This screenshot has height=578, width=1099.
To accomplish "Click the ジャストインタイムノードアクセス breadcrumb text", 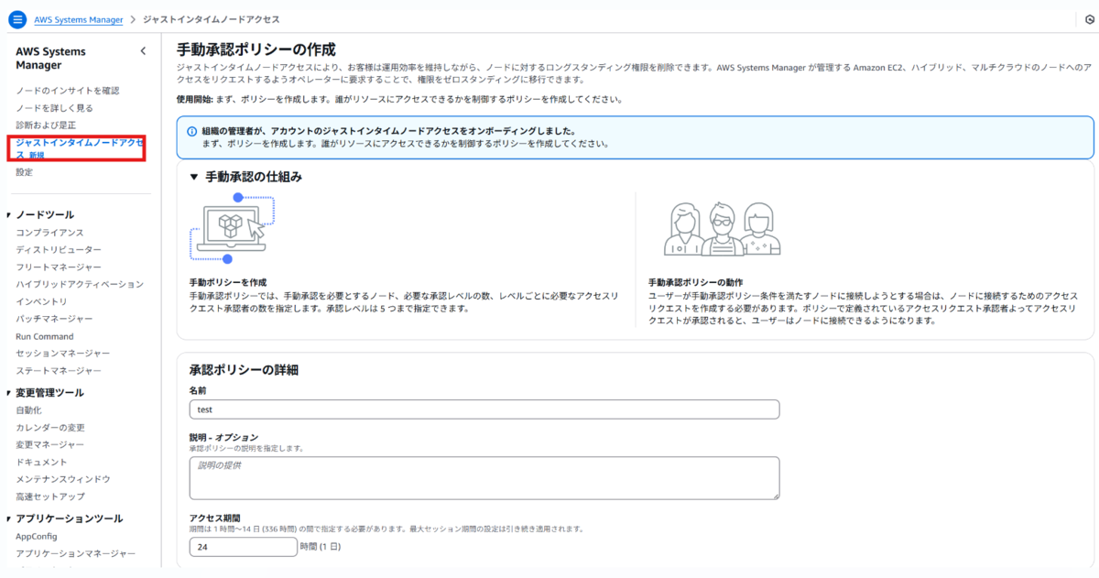I will click(212, 19).
